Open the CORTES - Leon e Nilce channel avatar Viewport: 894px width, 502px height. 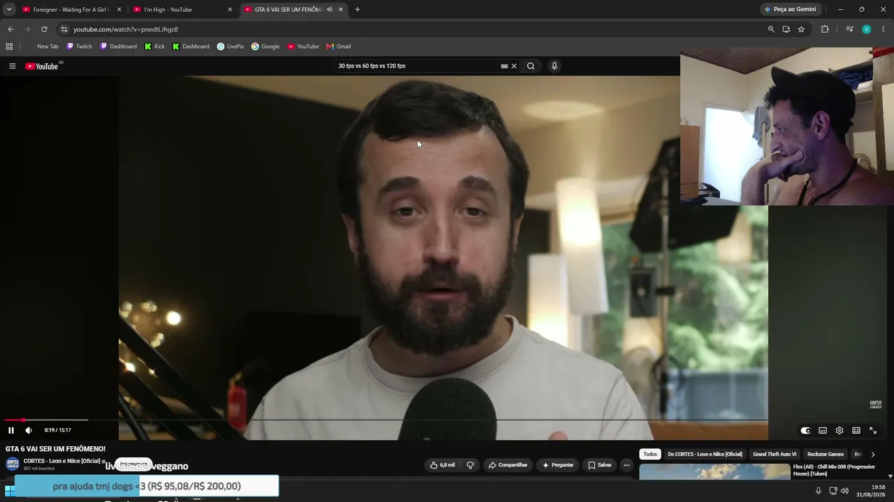click(13, 464)
